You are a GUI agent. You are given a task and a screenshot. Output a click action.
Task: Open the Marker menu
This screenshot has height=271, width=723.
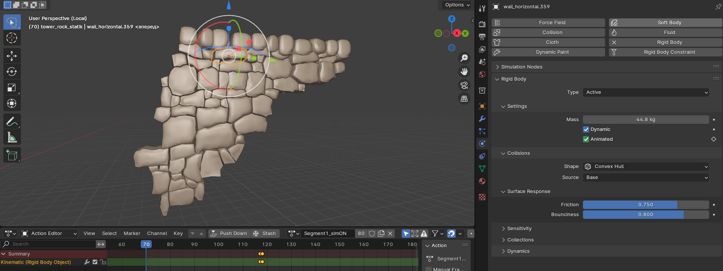tap(132, 234)
